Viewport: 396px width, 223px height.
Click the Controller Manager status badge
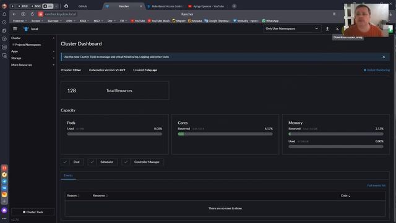pos(142,162)
